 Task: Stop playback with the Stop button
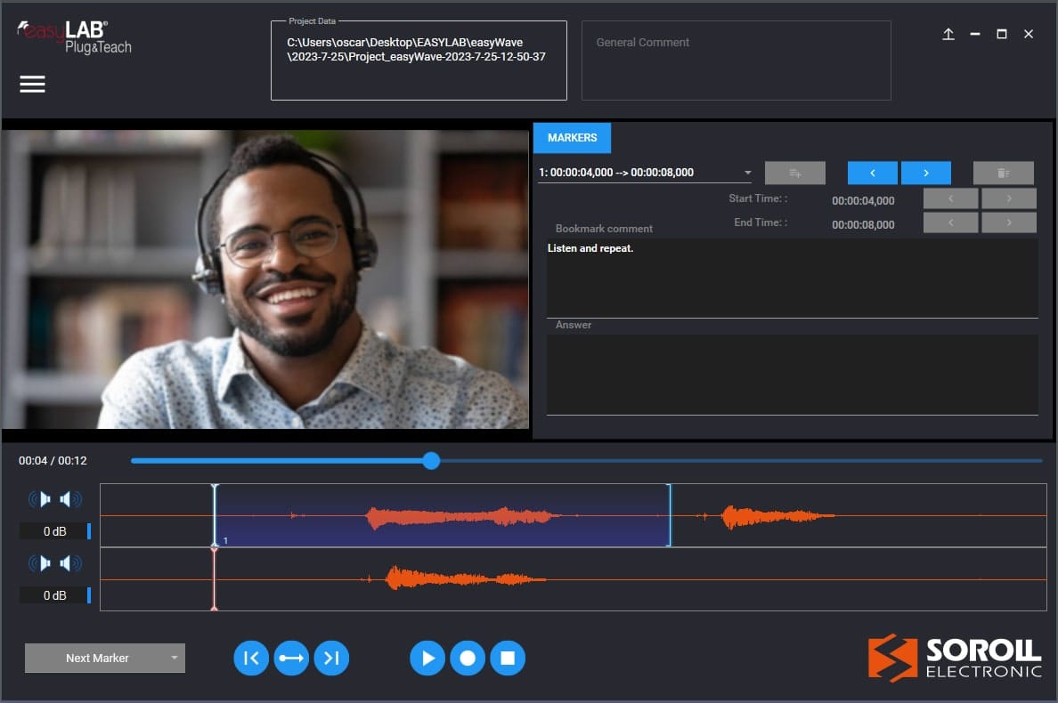coord(508,659)
